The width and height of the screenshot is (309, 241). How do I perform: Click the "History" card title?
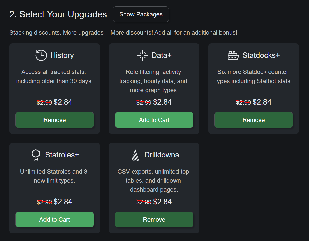point(62,55)
